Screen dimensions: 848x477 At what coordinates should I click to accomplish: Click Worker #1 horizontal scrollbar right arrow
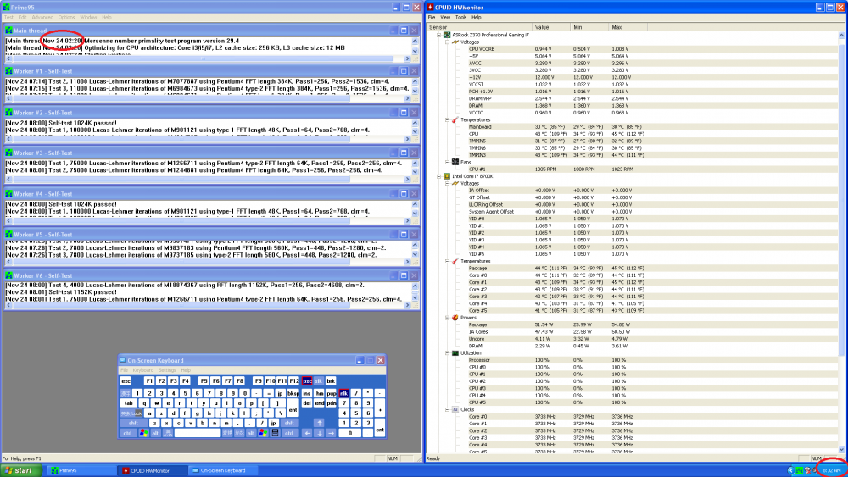click(x=408, y=99)
